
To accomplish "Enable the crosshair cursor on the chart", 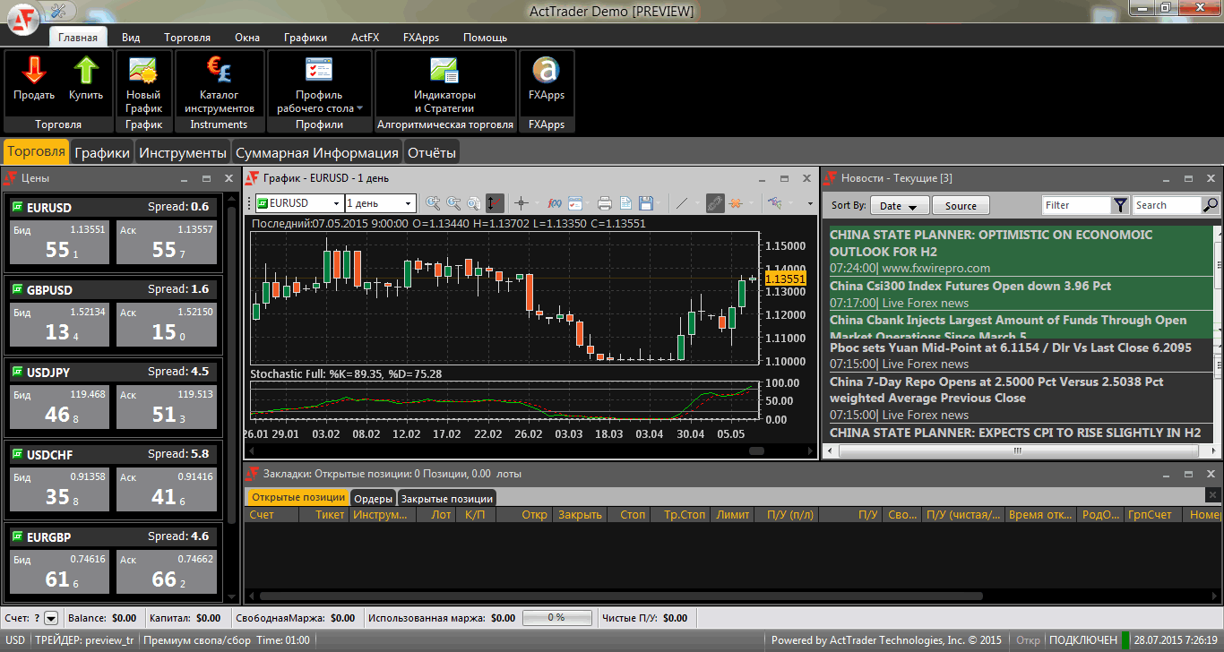I will pyautogui.click(x=521, y=203).
